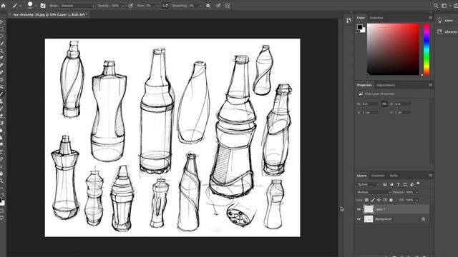Viewport: 458px width, 257px height.
Task: Open the Learn panel
Action: tap(446, 21)
